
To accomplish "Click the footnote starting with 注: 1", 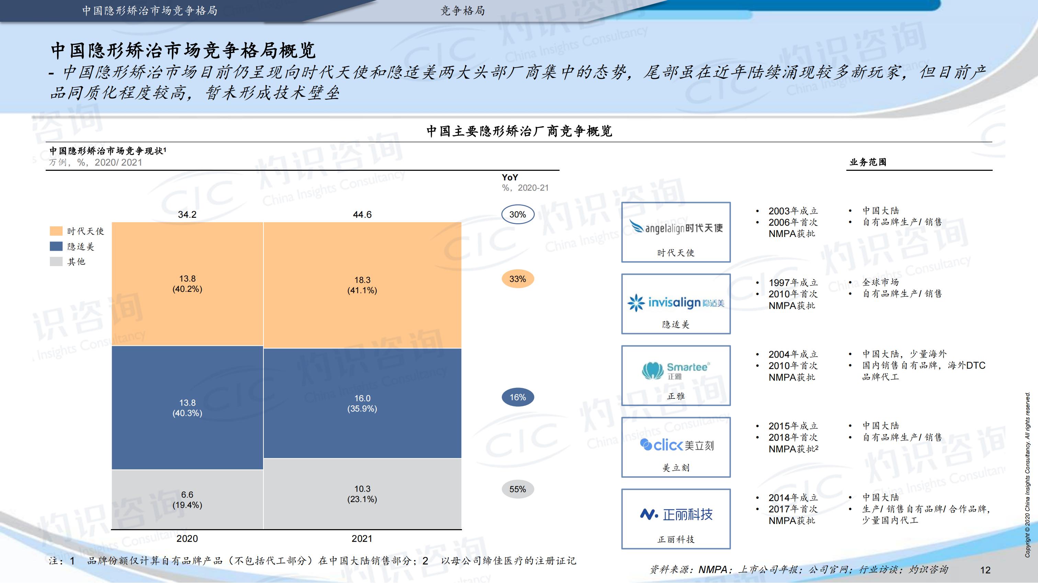I will click(x=313, y=560).
